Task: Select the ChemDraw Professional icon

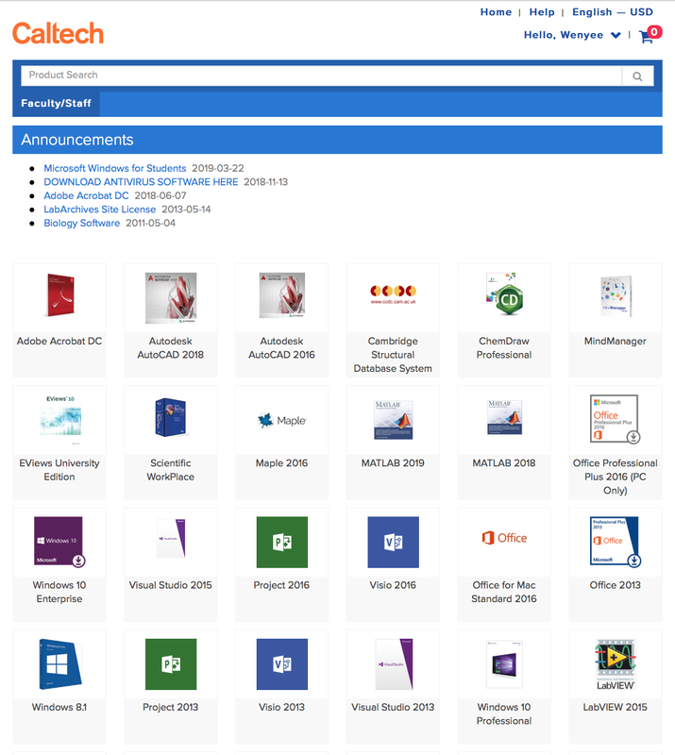Action: pos(504,298)
